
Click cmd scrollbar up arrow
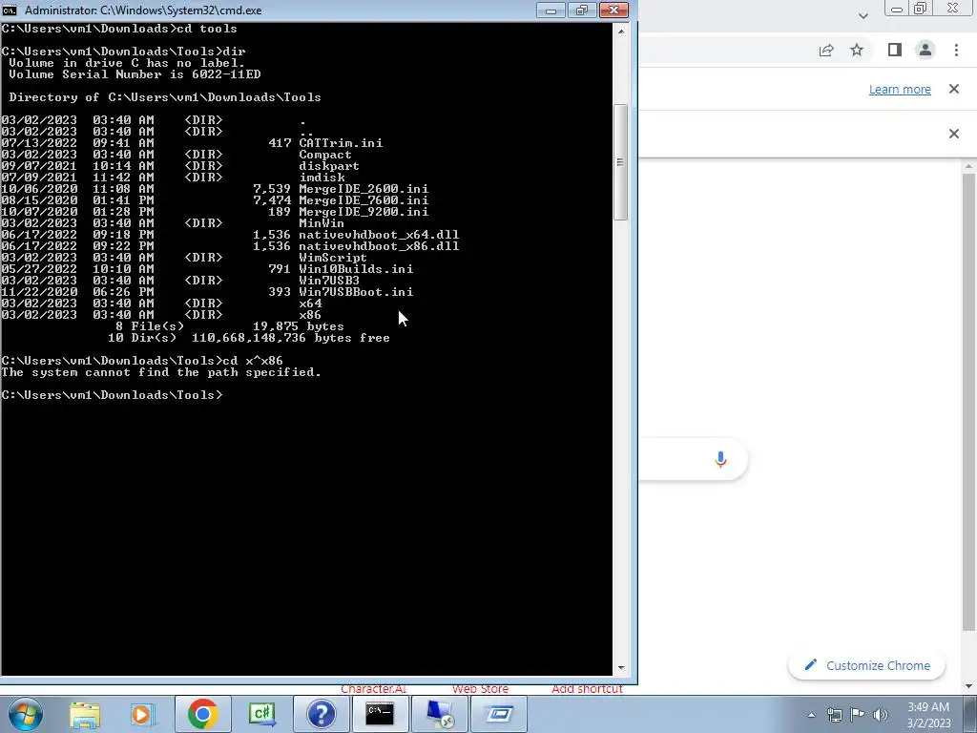[x=620, y=31]
